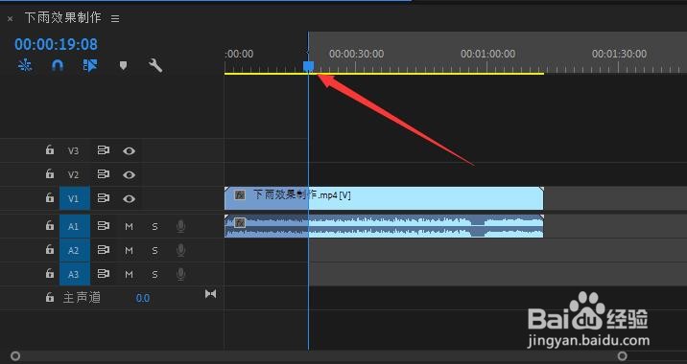Viewport: 687px width, 364px height.
Task: Click time ruler at 00:00:30:00
Action: (x=356, y=54)
